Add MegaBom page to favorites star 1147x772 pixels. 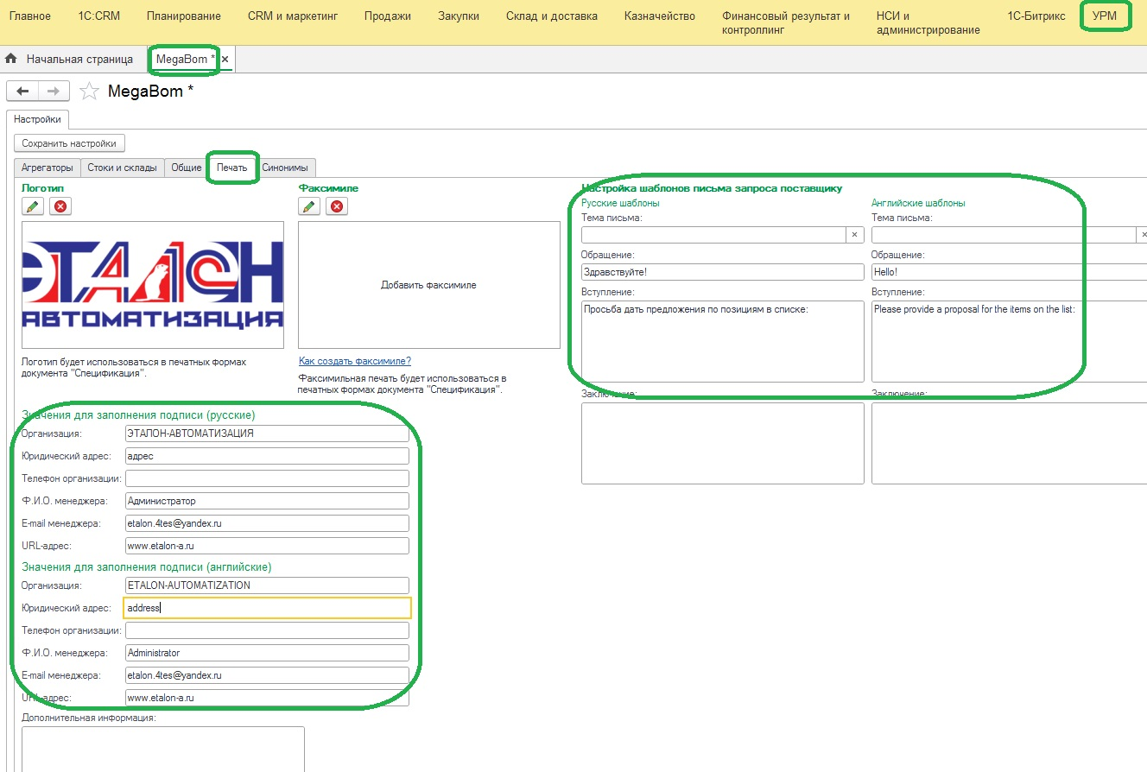pos(88,92)
